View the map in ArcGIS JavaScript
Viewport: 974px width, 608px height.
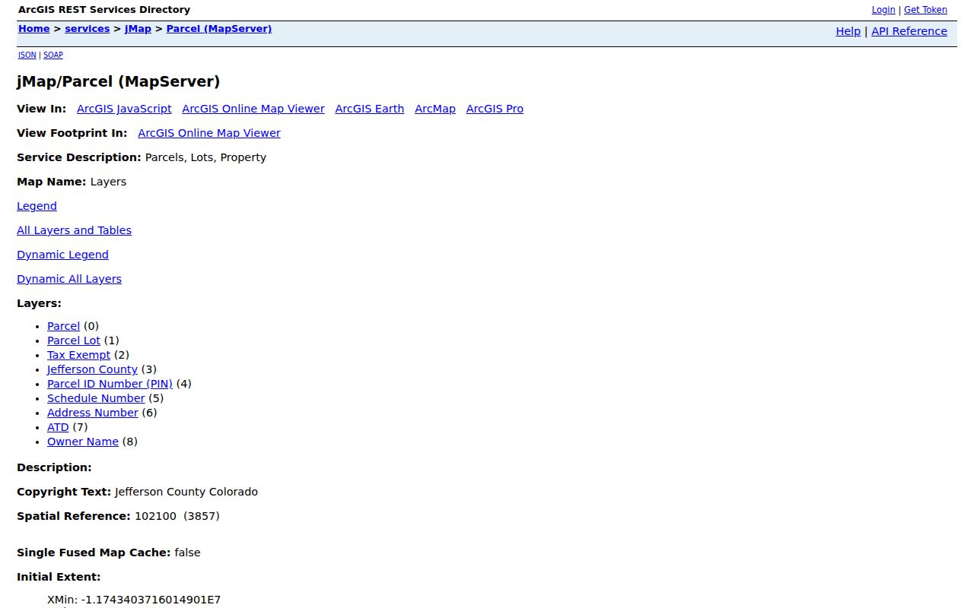(124, 109)
